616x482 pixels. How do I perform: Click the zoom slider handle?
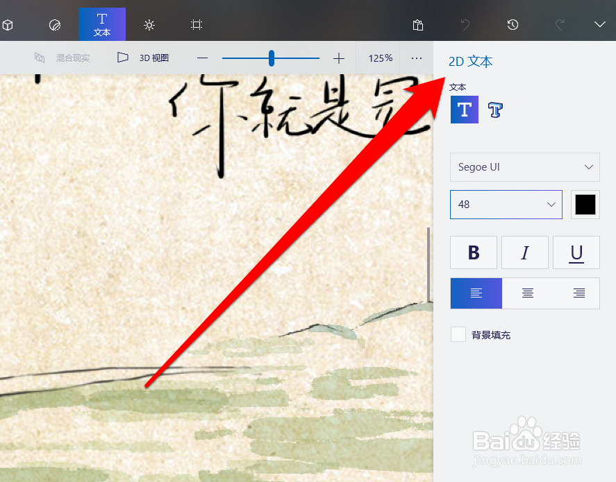pos(272,58)
